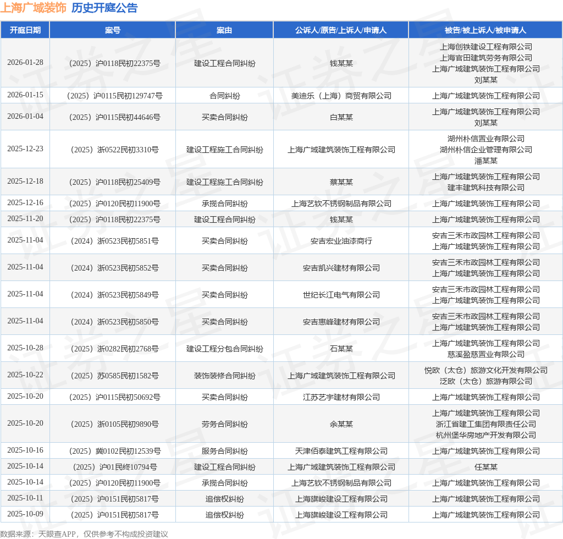This screenshot has width=563, height=539.
Task: Click the 被告/被上诉人/被申请人 column header
Action: [485, 30]
